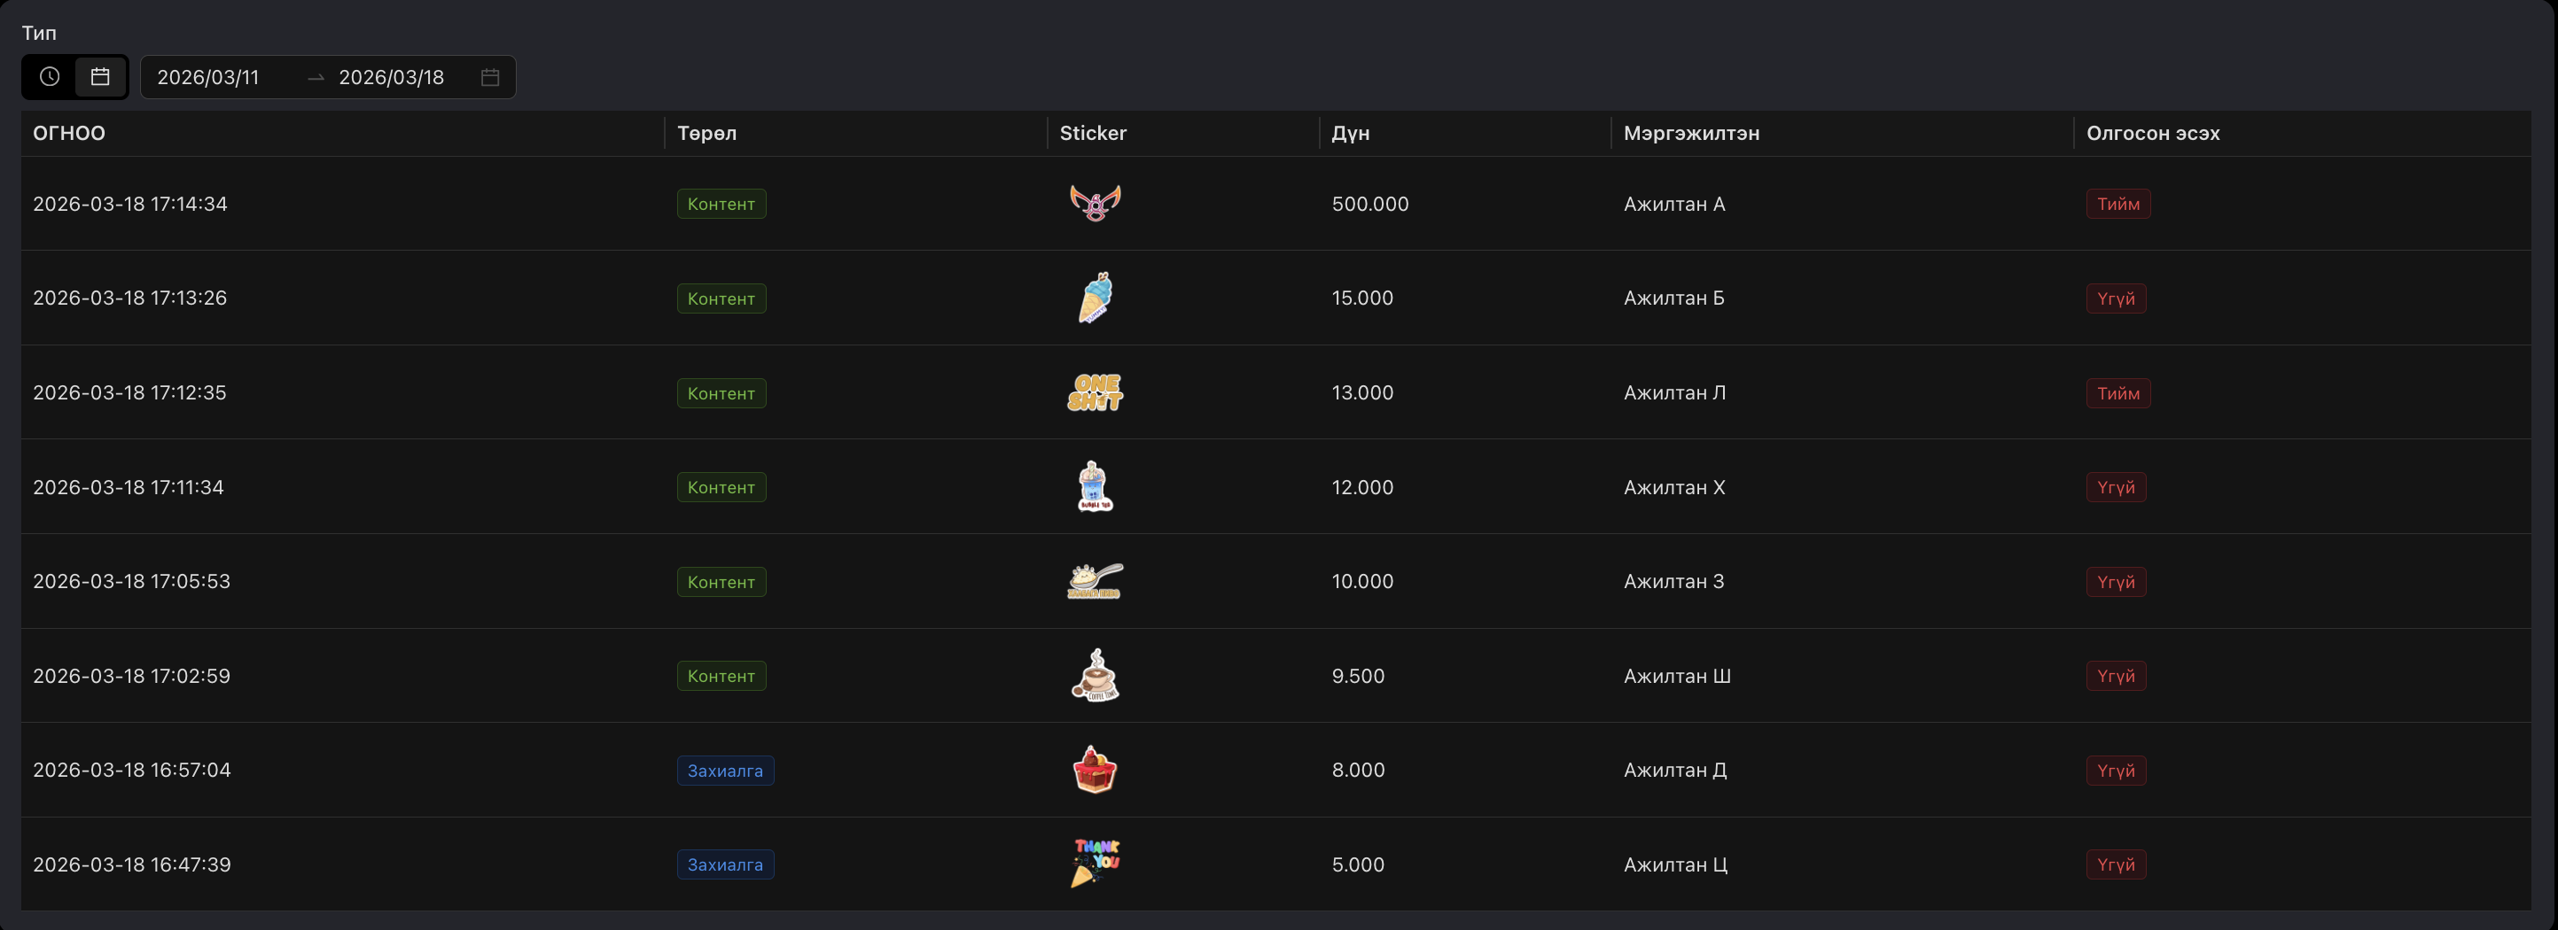
Task: Sort by ОГНОО column header
Action: click(x=68, y=133)
